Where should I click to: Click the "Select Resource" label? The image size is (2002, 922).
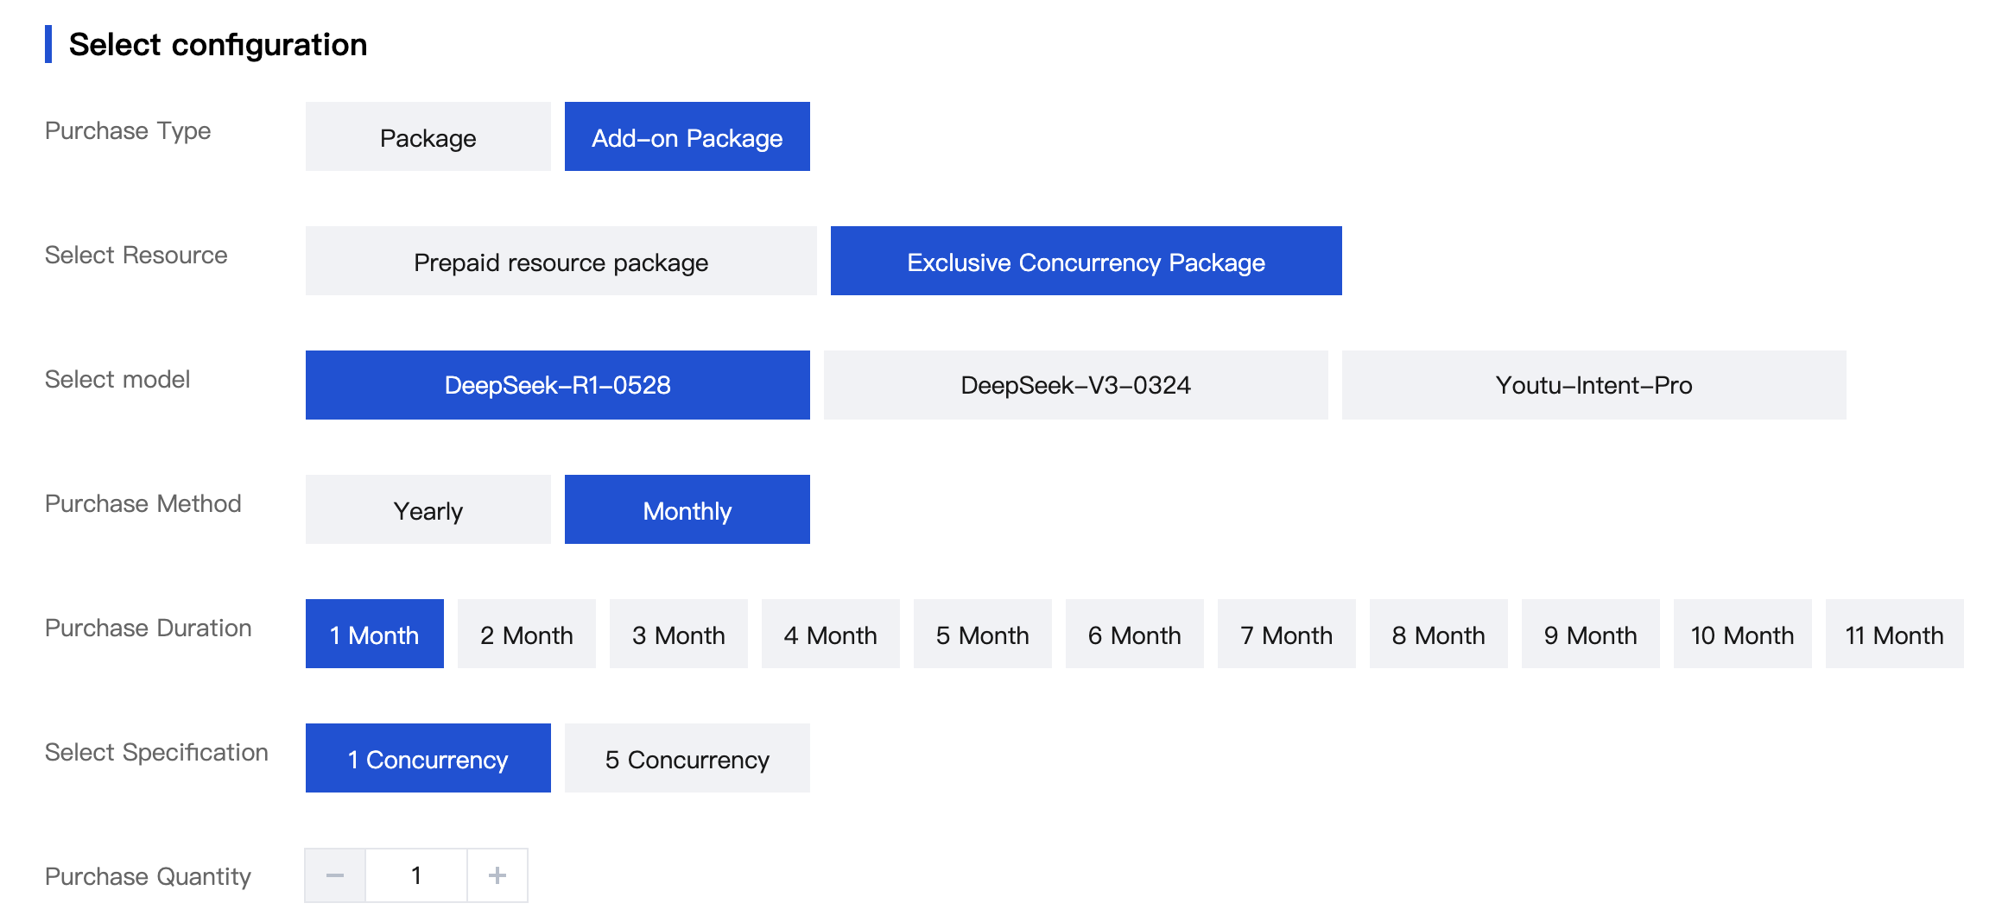[136, 255]
